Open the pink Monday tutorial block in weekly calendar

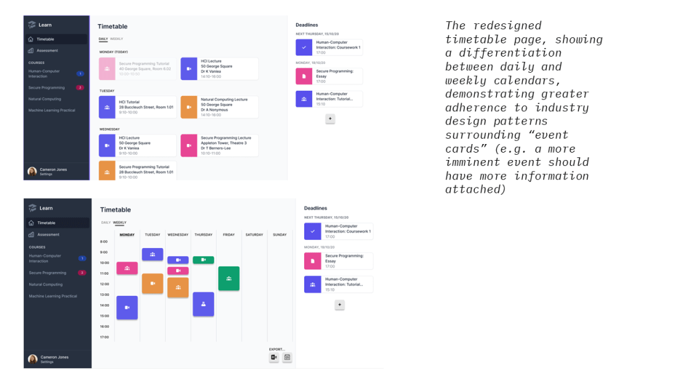tap(127, 268)
